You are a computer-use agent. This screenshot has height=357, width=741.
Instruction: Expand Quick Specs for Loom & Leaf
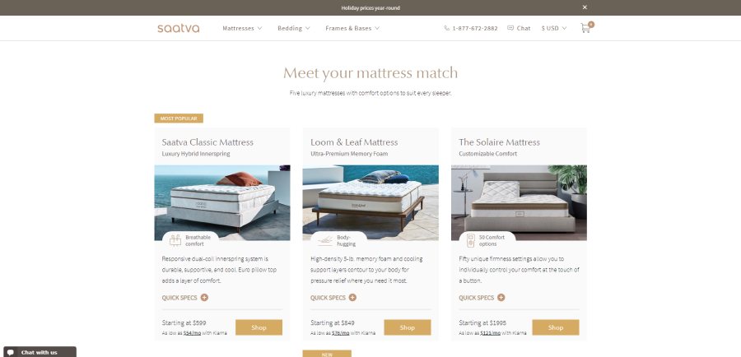click(x=333, y=298)
